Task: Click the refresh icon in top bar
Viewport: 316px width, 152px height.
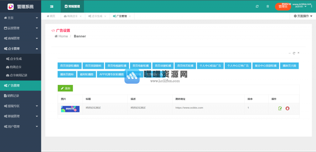Action: [257, 6]
